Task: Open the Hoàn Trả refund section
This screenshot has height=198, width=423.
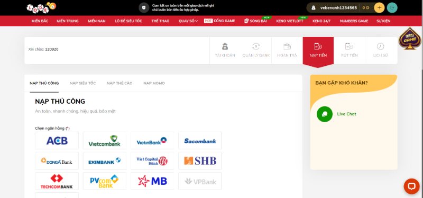Action: 287,50
